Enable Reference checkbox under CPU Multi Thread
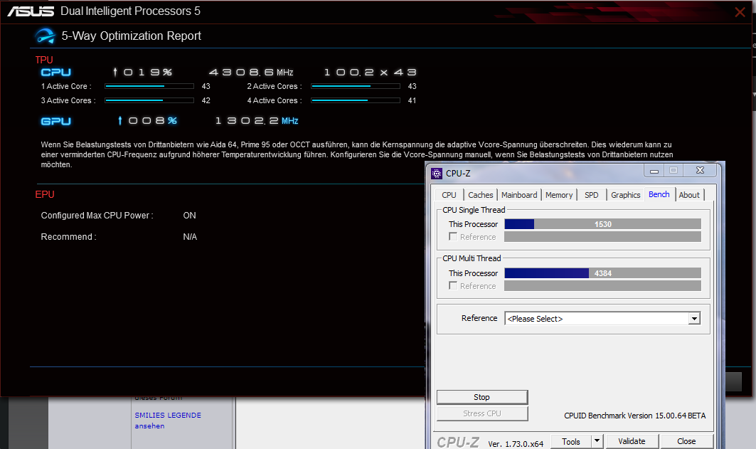This screenshot has width=756, height=449. point(453,285)
